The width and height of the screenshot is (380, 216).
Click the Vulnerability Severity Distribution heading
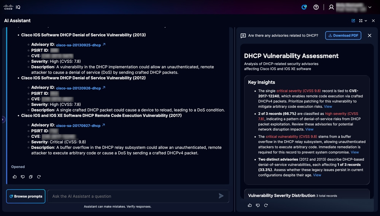281,196
